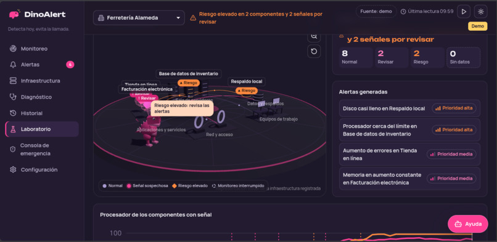The width and height of the screenshot is (497, 242).
Task: Click the Consola de emergencia shield icon
Action: click(x=13, y=149)
